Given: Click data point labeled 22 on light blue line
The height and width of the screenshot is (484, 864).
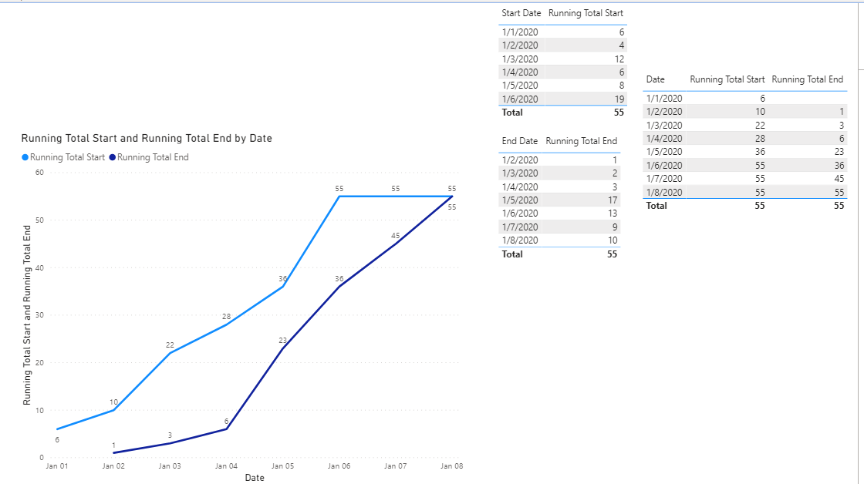Looking at the screenshot, I should click(170, 353).
